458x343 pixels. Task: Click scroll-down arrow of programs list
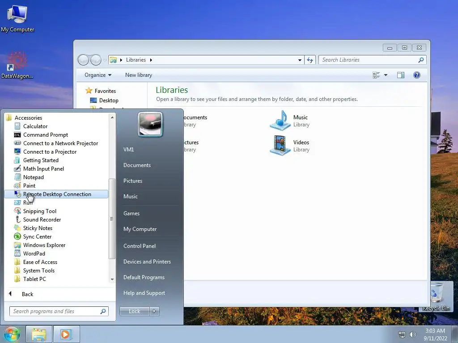click(112, 280)
